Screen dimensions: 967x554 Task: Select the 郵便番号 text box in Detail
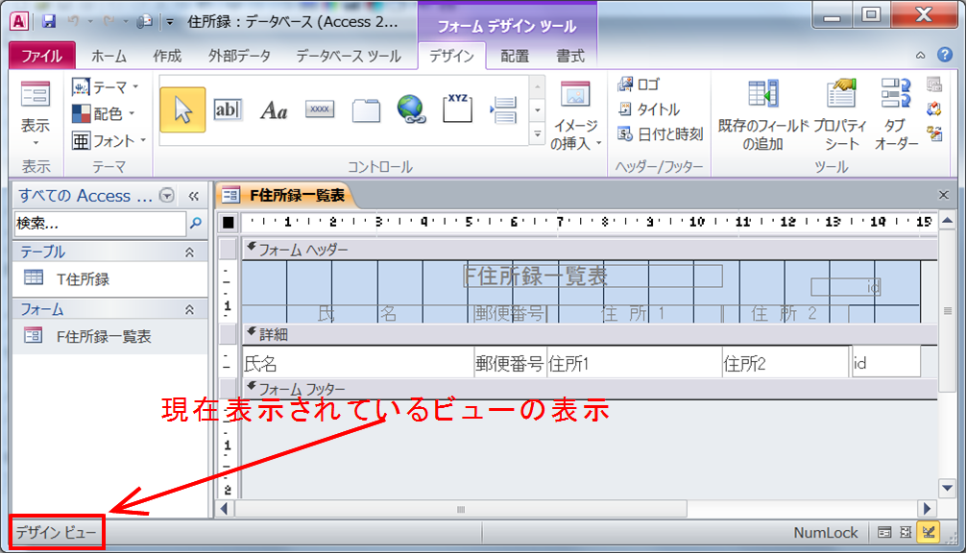(x=510, y=363)
